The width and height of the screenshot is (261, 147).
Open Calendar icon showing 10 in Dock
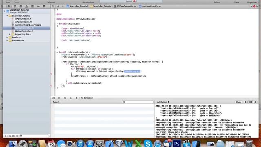(51, 143)
